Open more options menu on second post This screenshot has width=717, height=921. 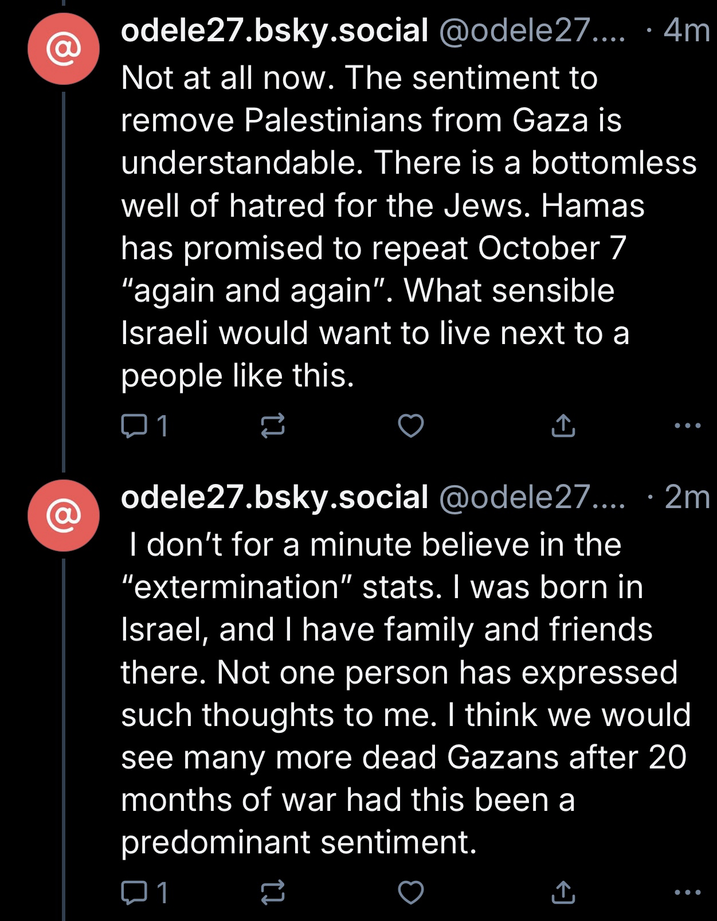pyautogui.click(x=687, y=893)
